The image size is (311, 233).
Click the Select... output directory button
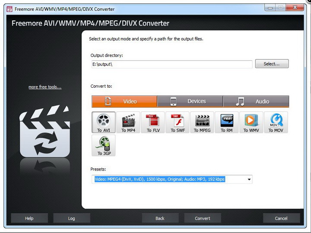pos(272,64)
